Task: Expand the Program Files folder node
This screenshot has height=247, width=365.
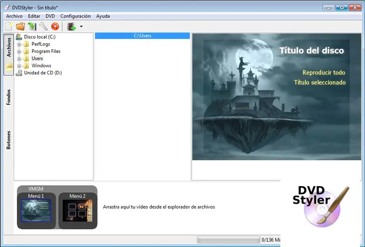Action: pos(19,52)
